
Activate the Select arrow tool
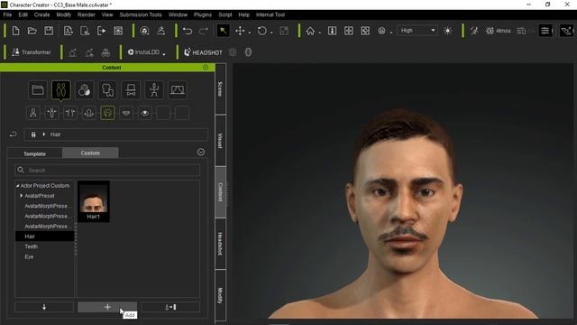pyautogui.click(x=223, y=31)
